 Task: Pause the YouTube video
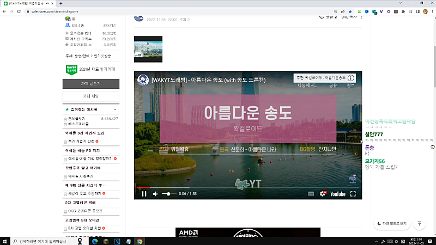tap(144, 194)
